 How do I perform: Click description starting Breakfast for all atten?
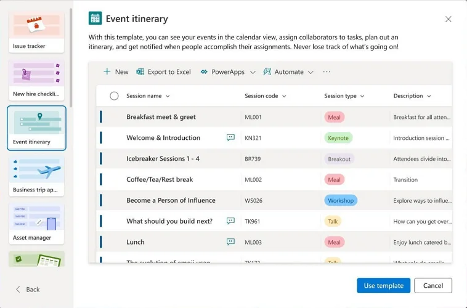point(422,117)
